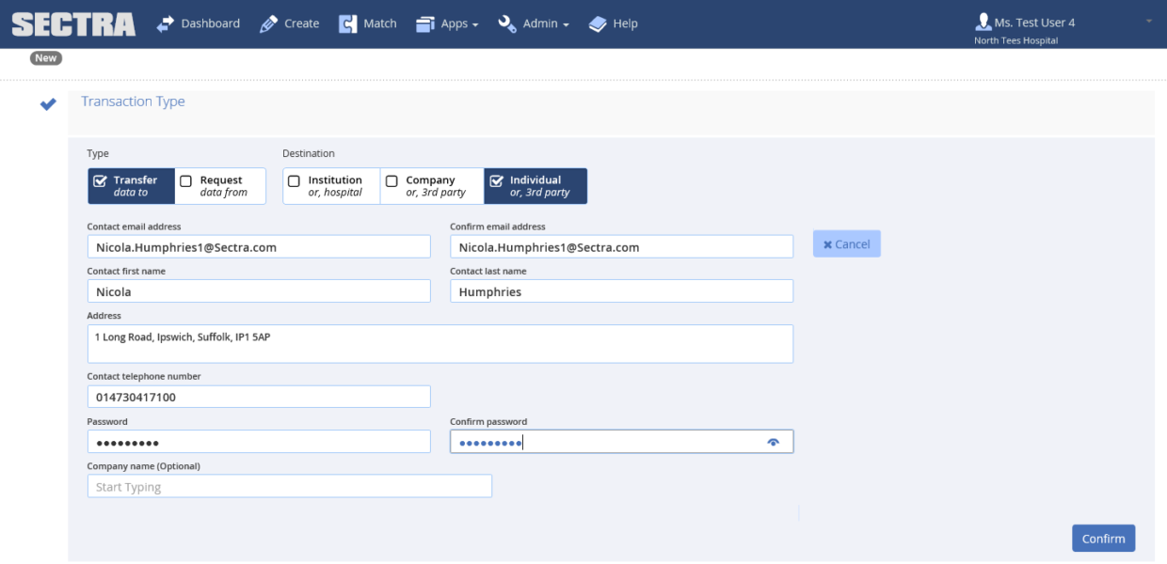Screen dimensions: 1167x564
Task: Click the Cancel button
Action: pyautogui.click(x=846, y=243)
